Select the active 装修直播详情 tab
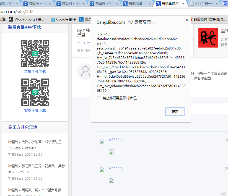Image resolution: width=228 pixels, height=196 pixels. 171,3
